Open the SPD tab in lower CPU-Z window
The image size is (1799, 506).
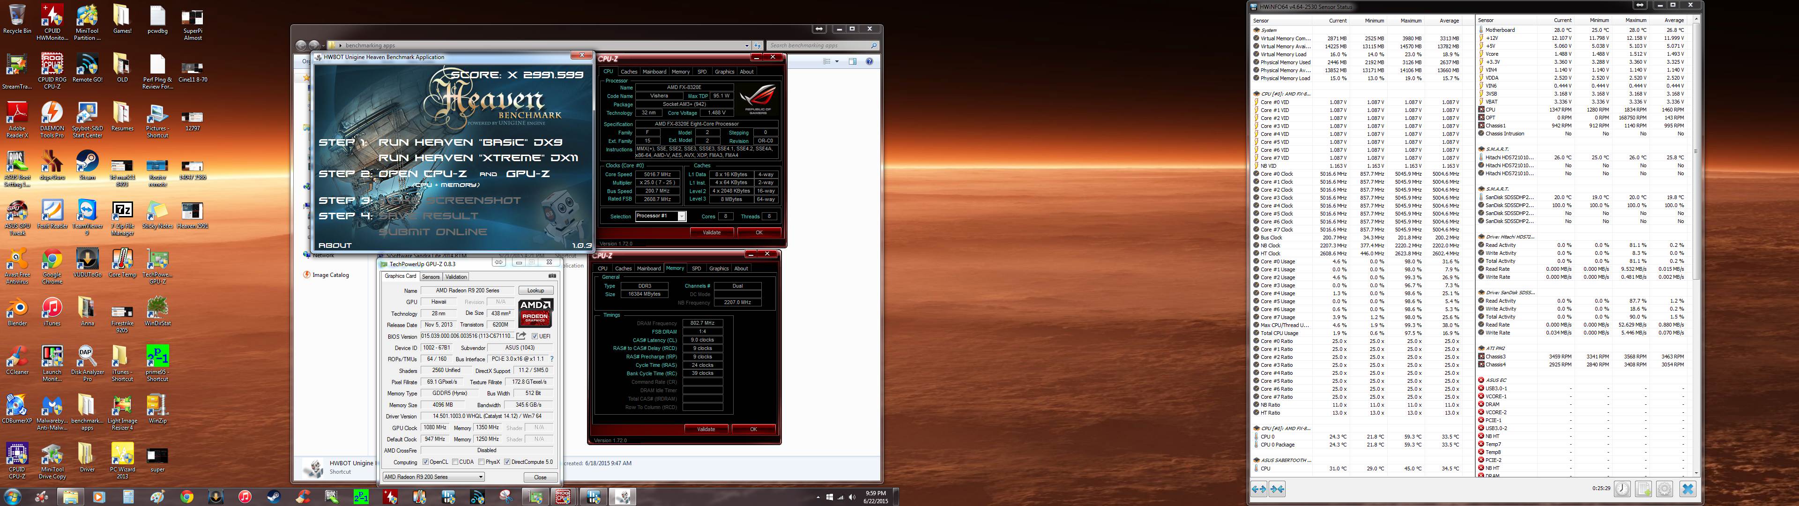[696, 268]
